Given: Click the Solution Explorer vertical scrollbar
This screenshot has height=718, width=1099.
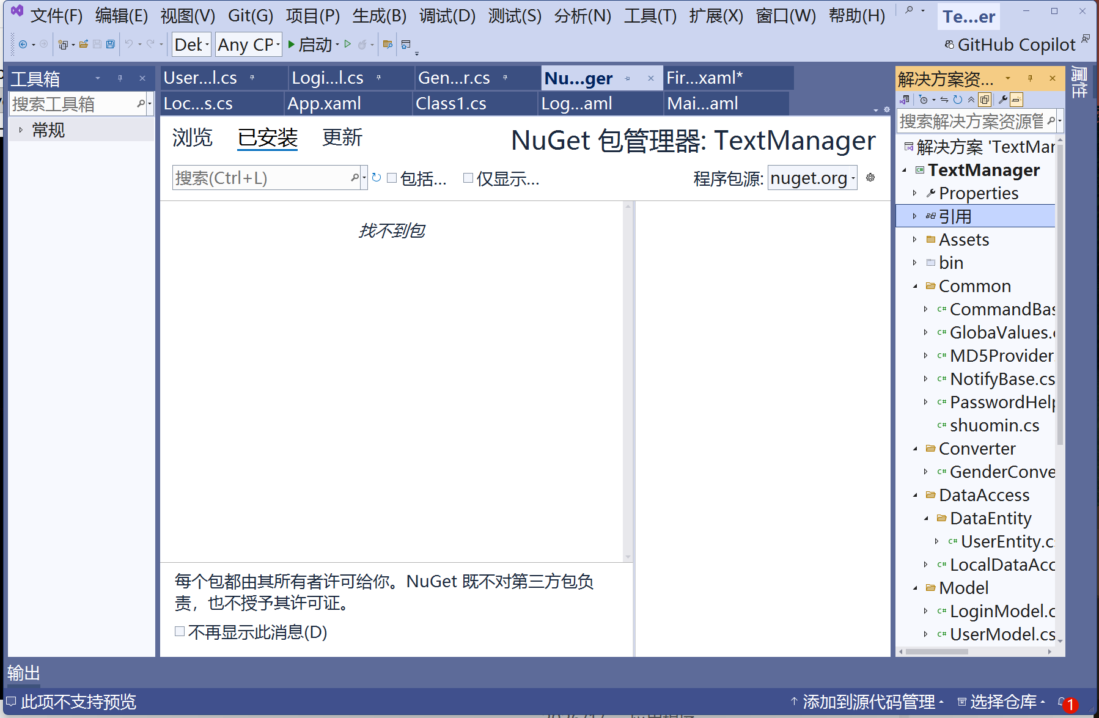Looking at the screenshot, I should 1060,293.
